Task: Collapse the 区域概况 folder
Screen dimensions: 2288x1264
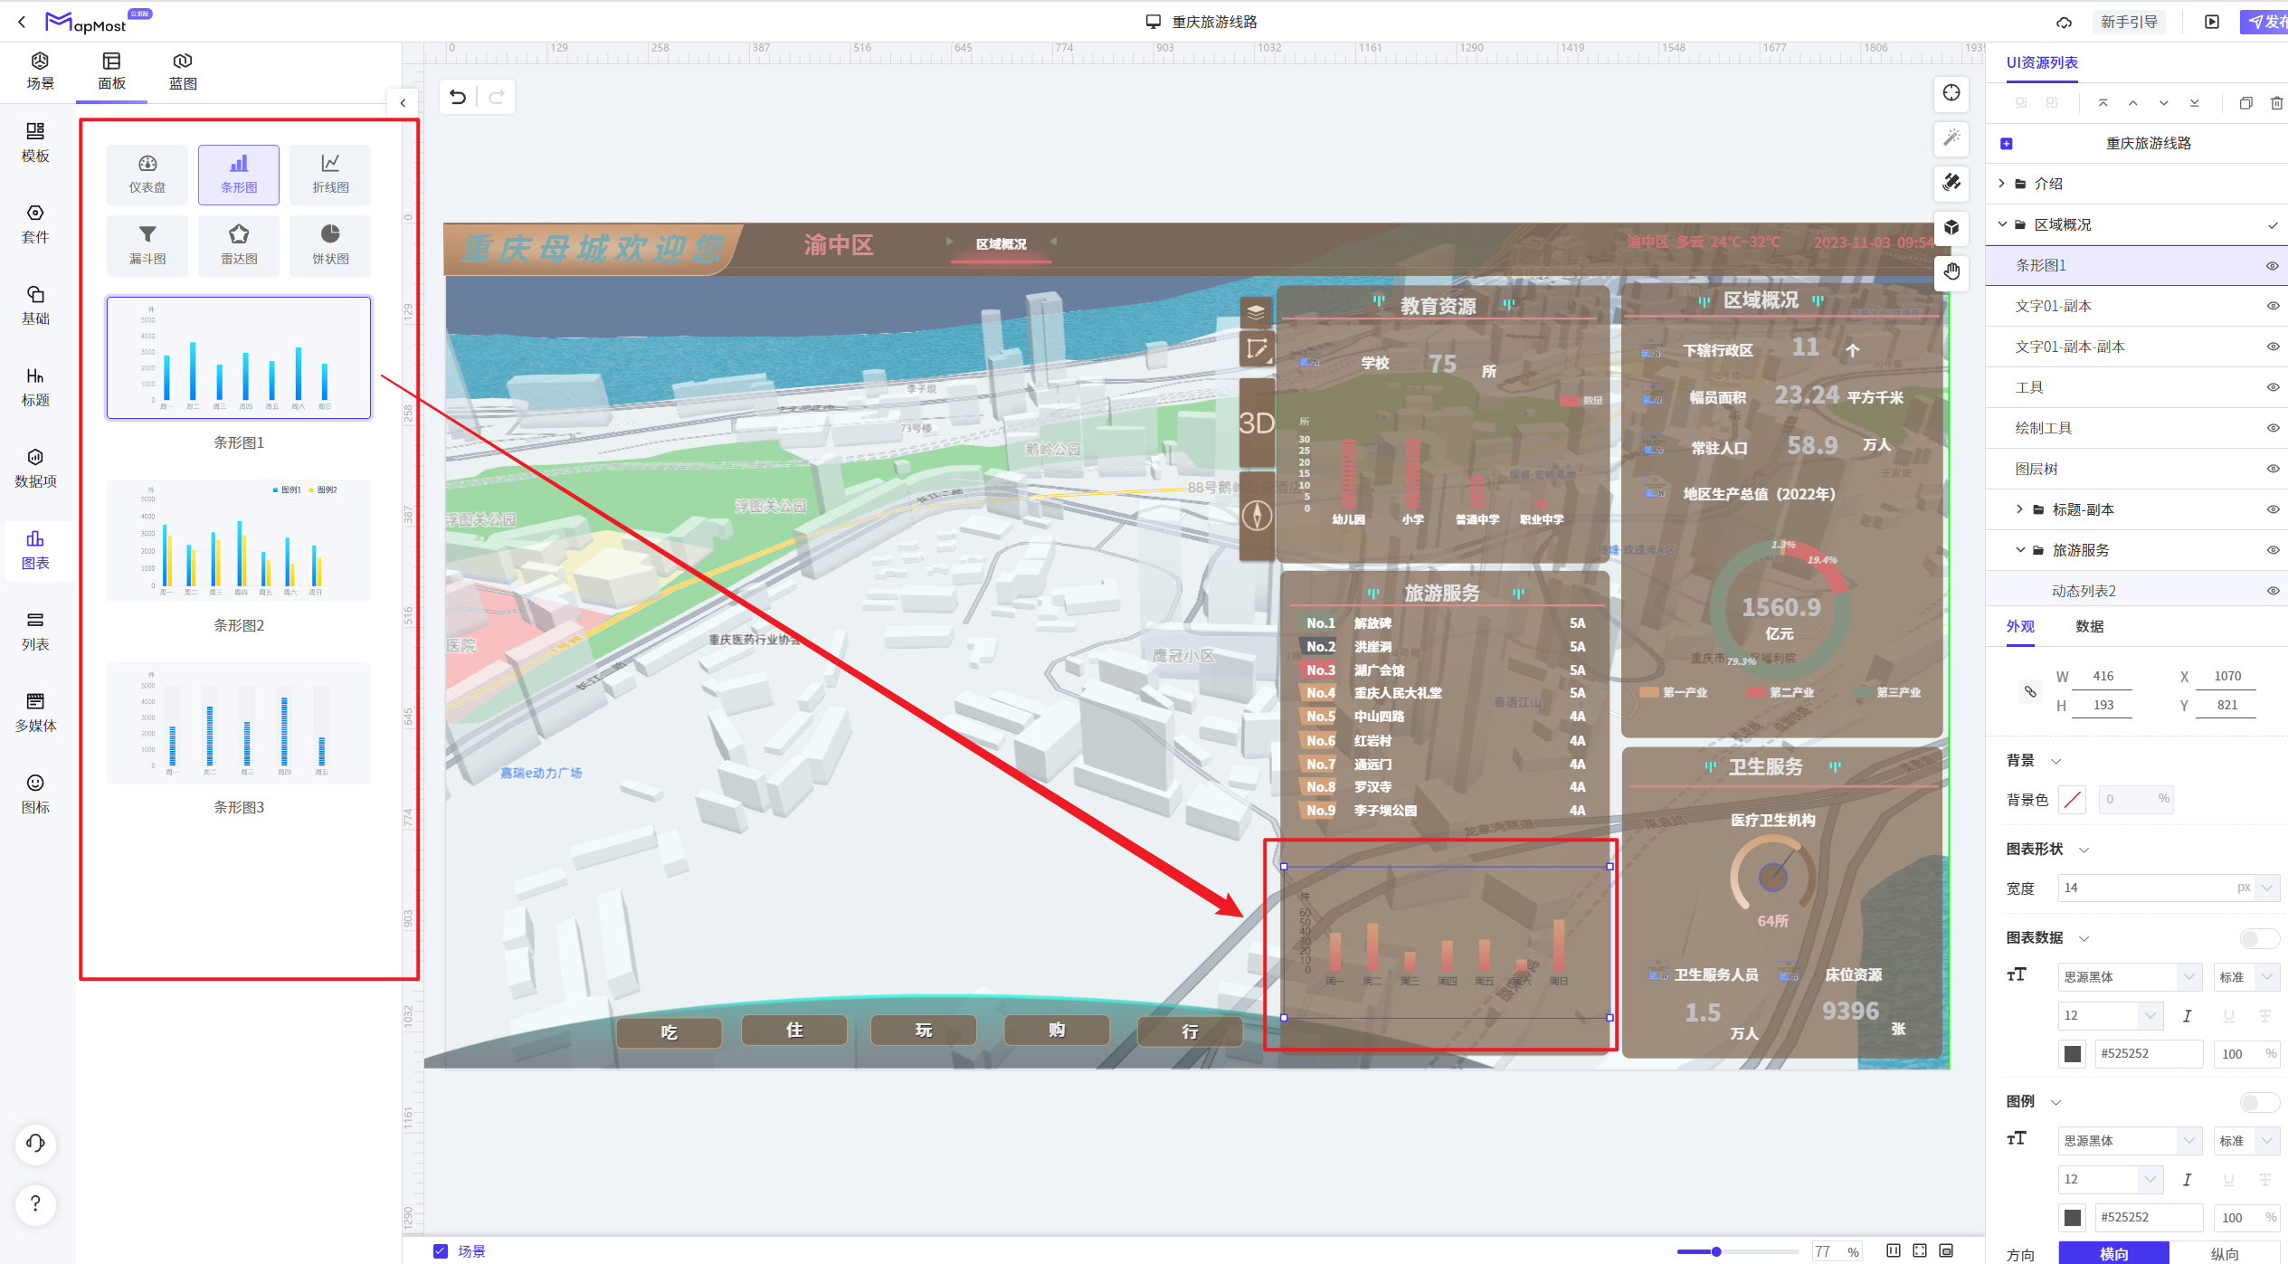Action: click(2001, 224)
